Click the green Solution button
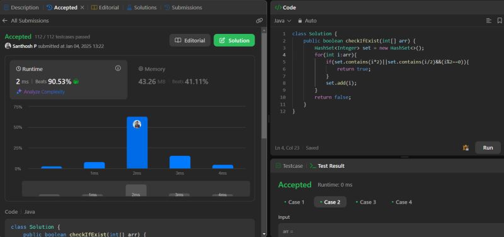Viewport: 504px width, 237px height. 234,40
